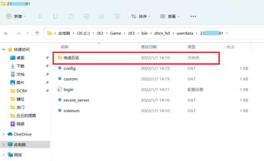Go up one folder level
The height and width of the screenshot is (161, 264).
(x=37, y=33)
